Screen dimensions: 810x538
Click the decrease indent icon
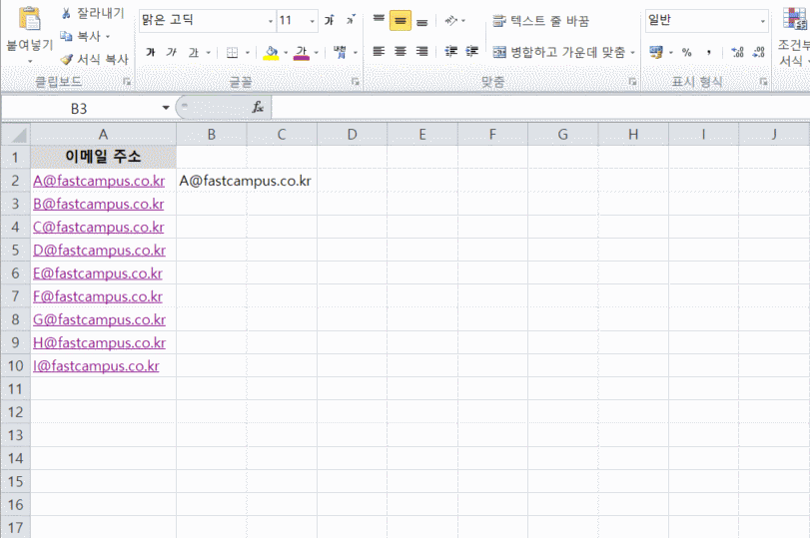click(451, 51)
